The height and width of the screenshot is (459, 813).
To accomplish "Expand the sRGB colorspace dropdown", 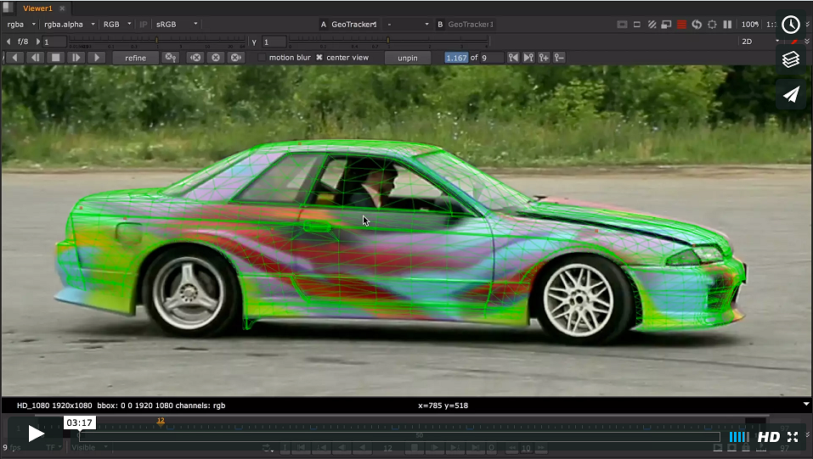I will point(176,25).
